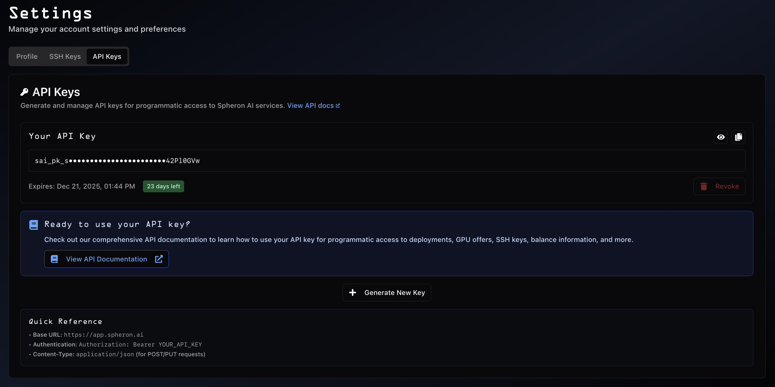Click the masked API key field

click(x=387, y=161)
